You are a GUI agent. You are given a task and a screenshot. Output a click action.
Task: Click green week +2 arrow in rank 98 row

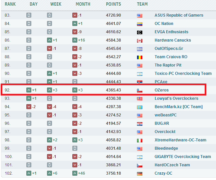49,140
